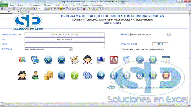Click the question mark help sphere
The width and height of the screenshot is (191, 107).
tap(153, 75)
